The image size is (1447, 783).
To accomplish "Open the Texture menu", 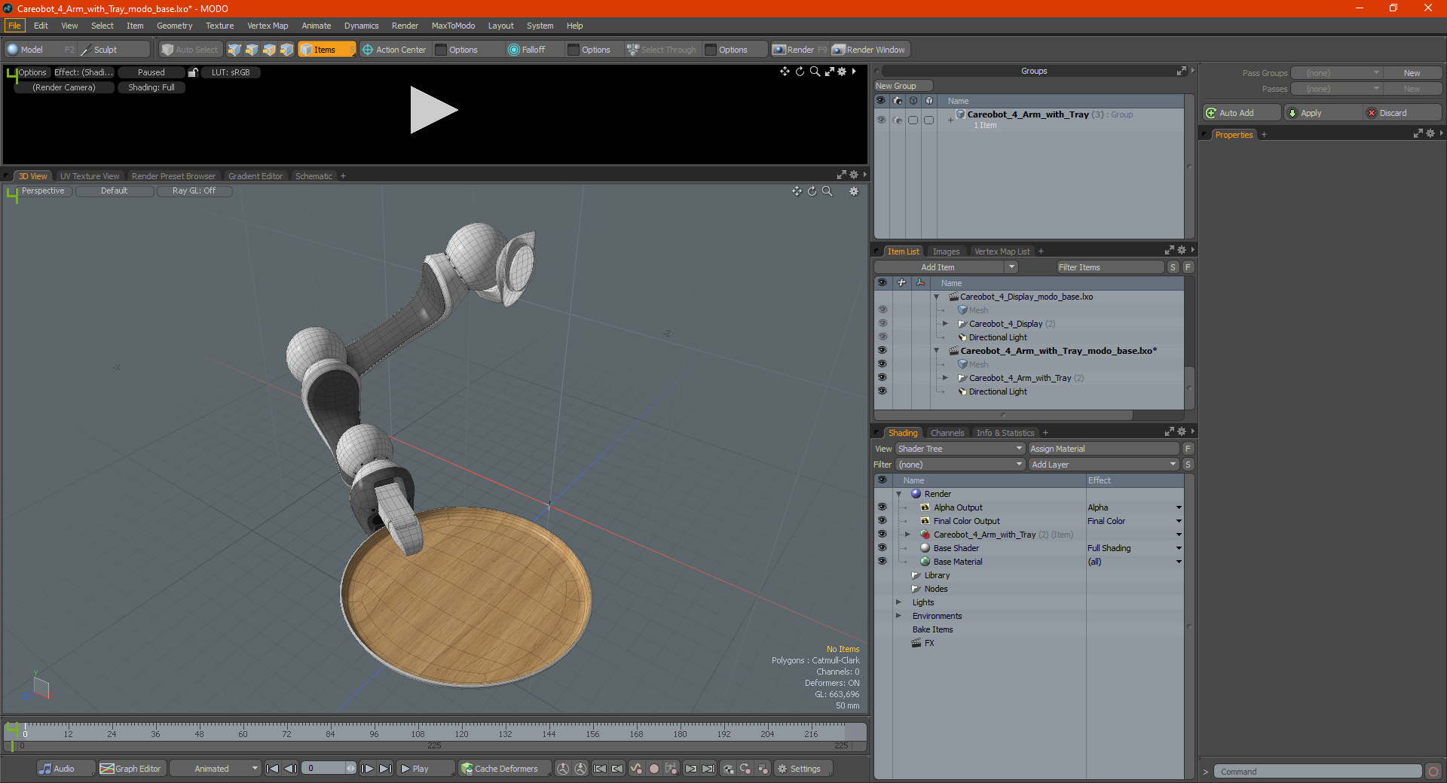I will (x=219, y=26).
